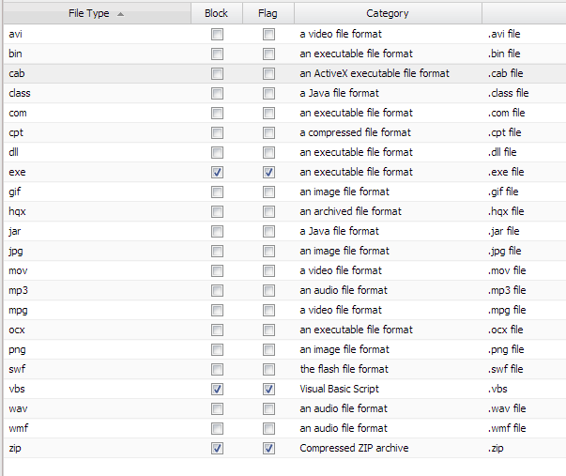Check the Block box for avi
The width and height of the screenshot is (566, 476).
click(217, 34)
